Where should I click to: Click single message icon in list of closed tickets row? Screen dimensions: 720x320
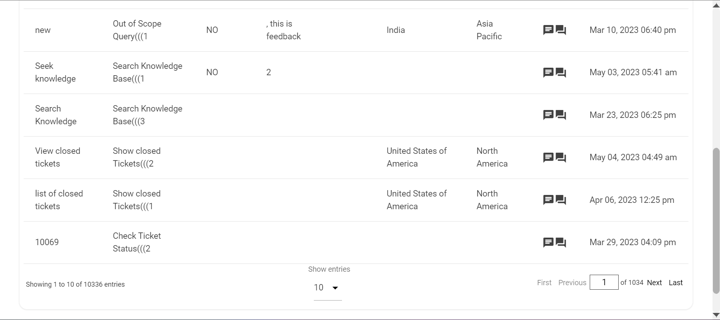click(x=548, y=200)
